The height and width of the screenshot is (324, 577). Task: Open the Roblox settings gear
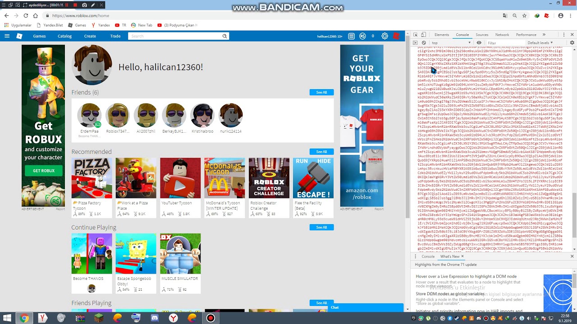tap(385, 36)
